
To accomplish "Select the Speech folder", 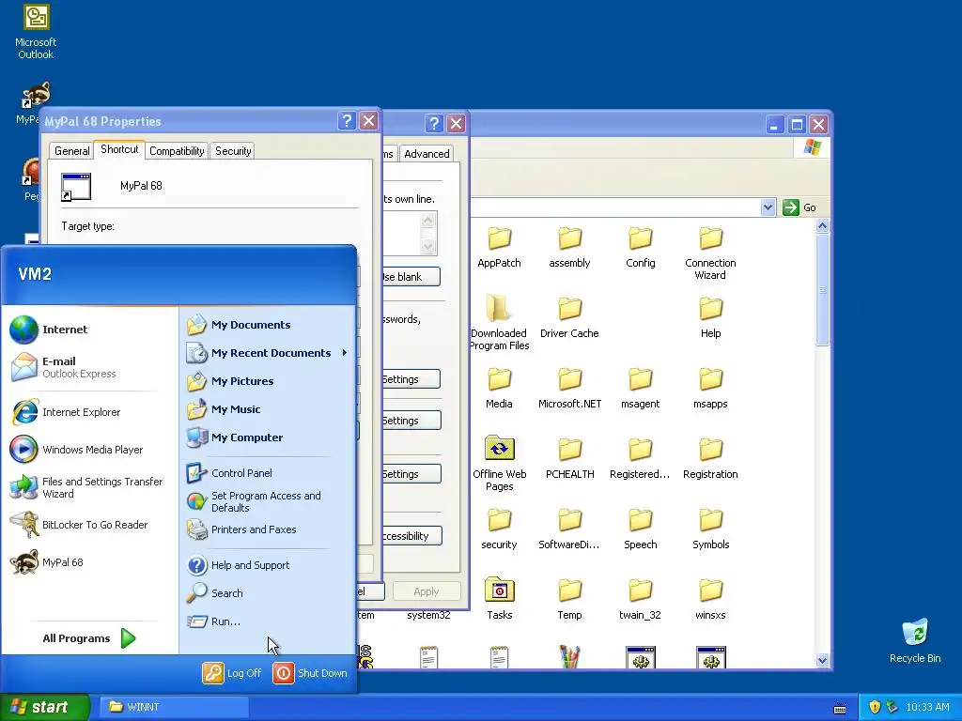I will coord(640,529).
